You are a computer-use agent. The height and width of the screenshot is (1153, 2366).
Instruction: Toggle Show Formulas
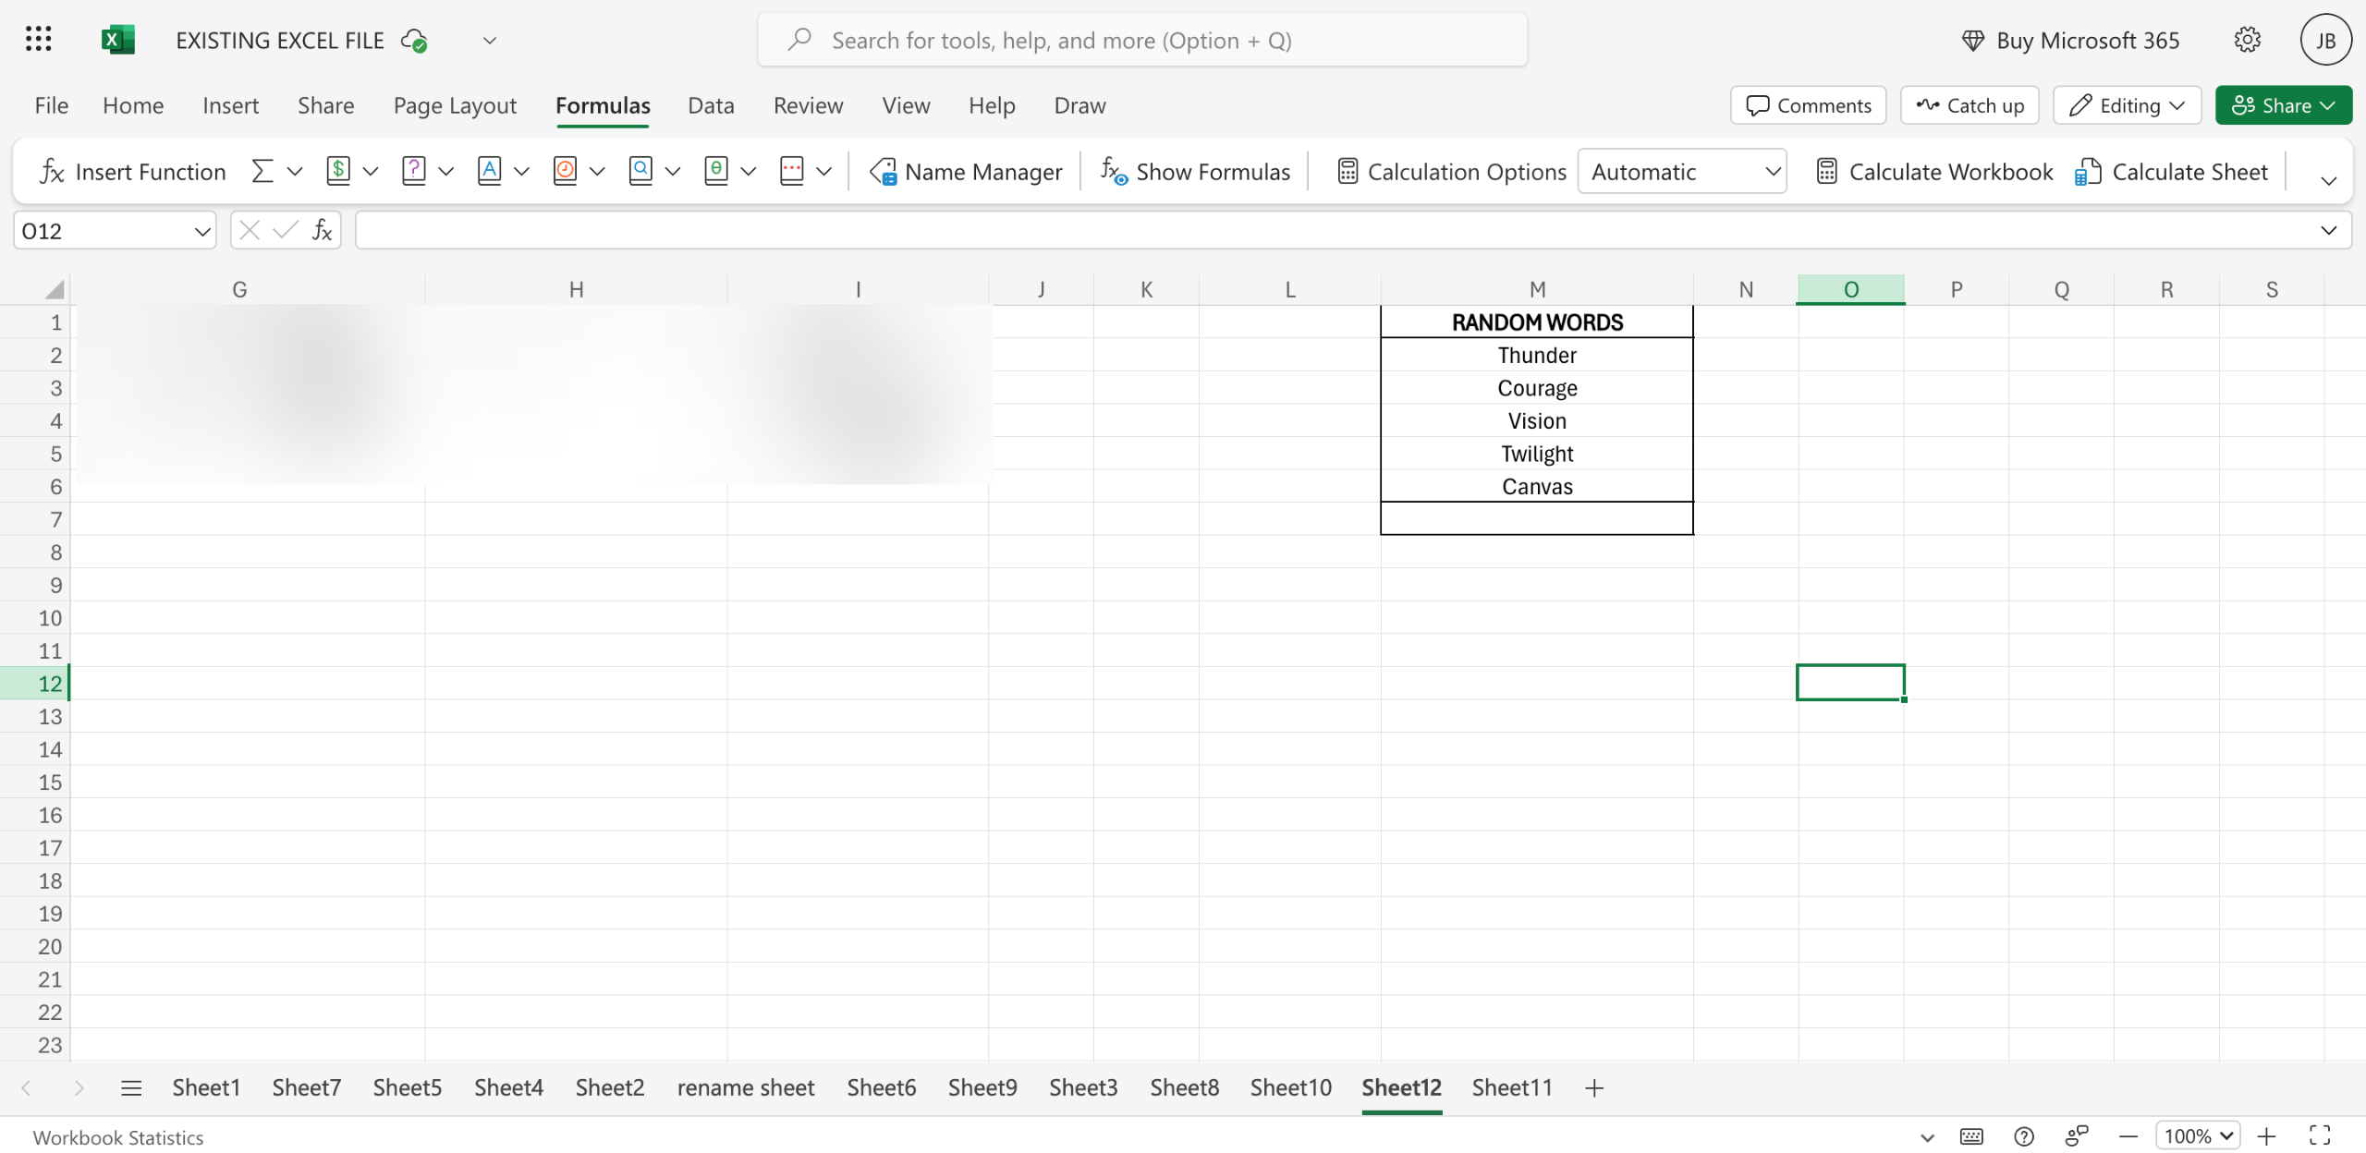coord(1195,172)
